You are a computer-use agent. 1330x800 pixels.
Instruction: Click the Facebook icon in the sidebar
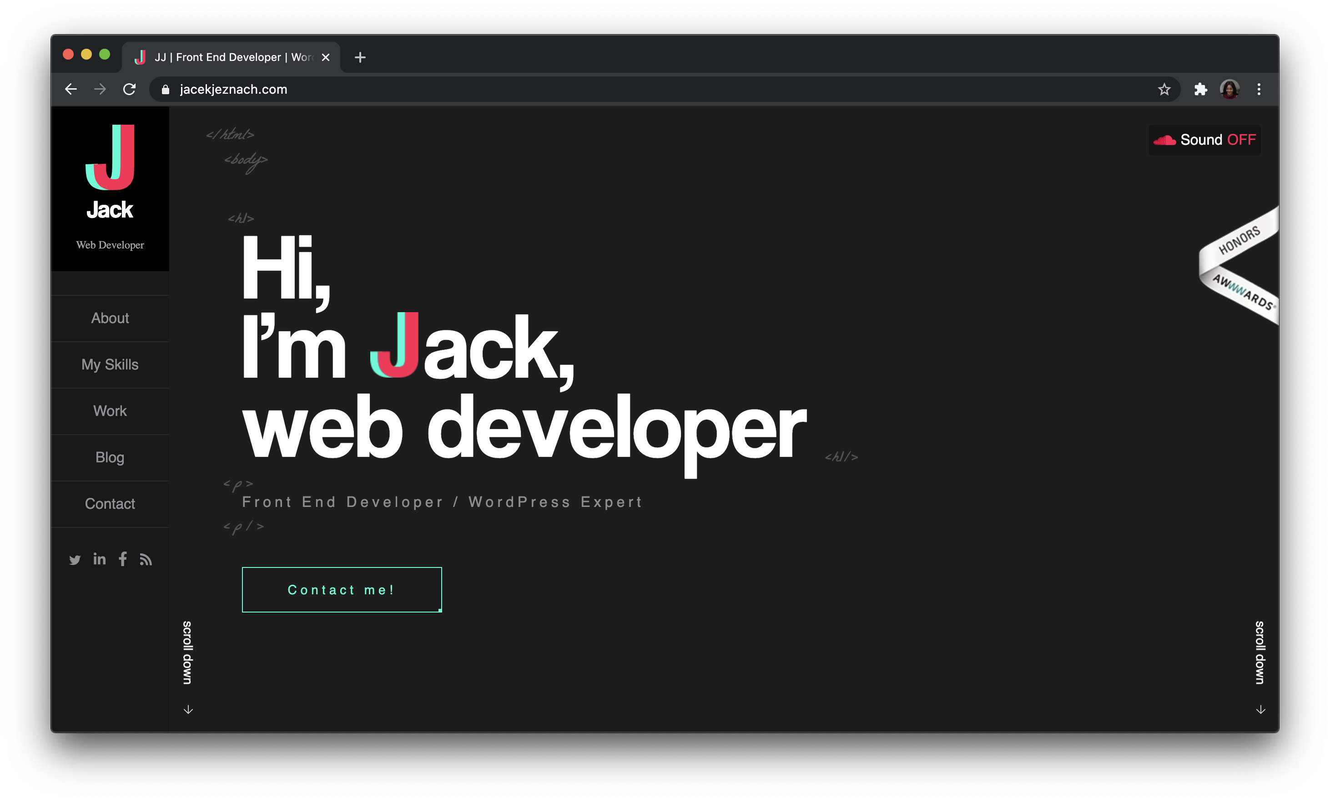coord(123,559)
